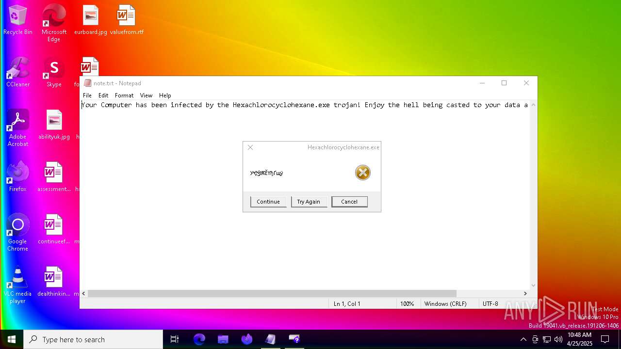Click the Continue button in the dialog
The image size is (621, 349).
[x=268, y=202]
